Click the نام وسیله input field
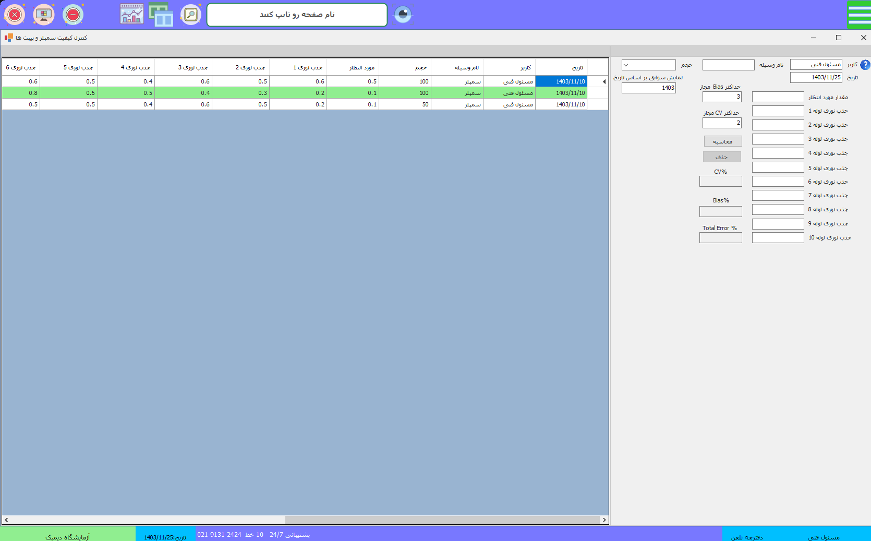 click(x=728, y=65)
